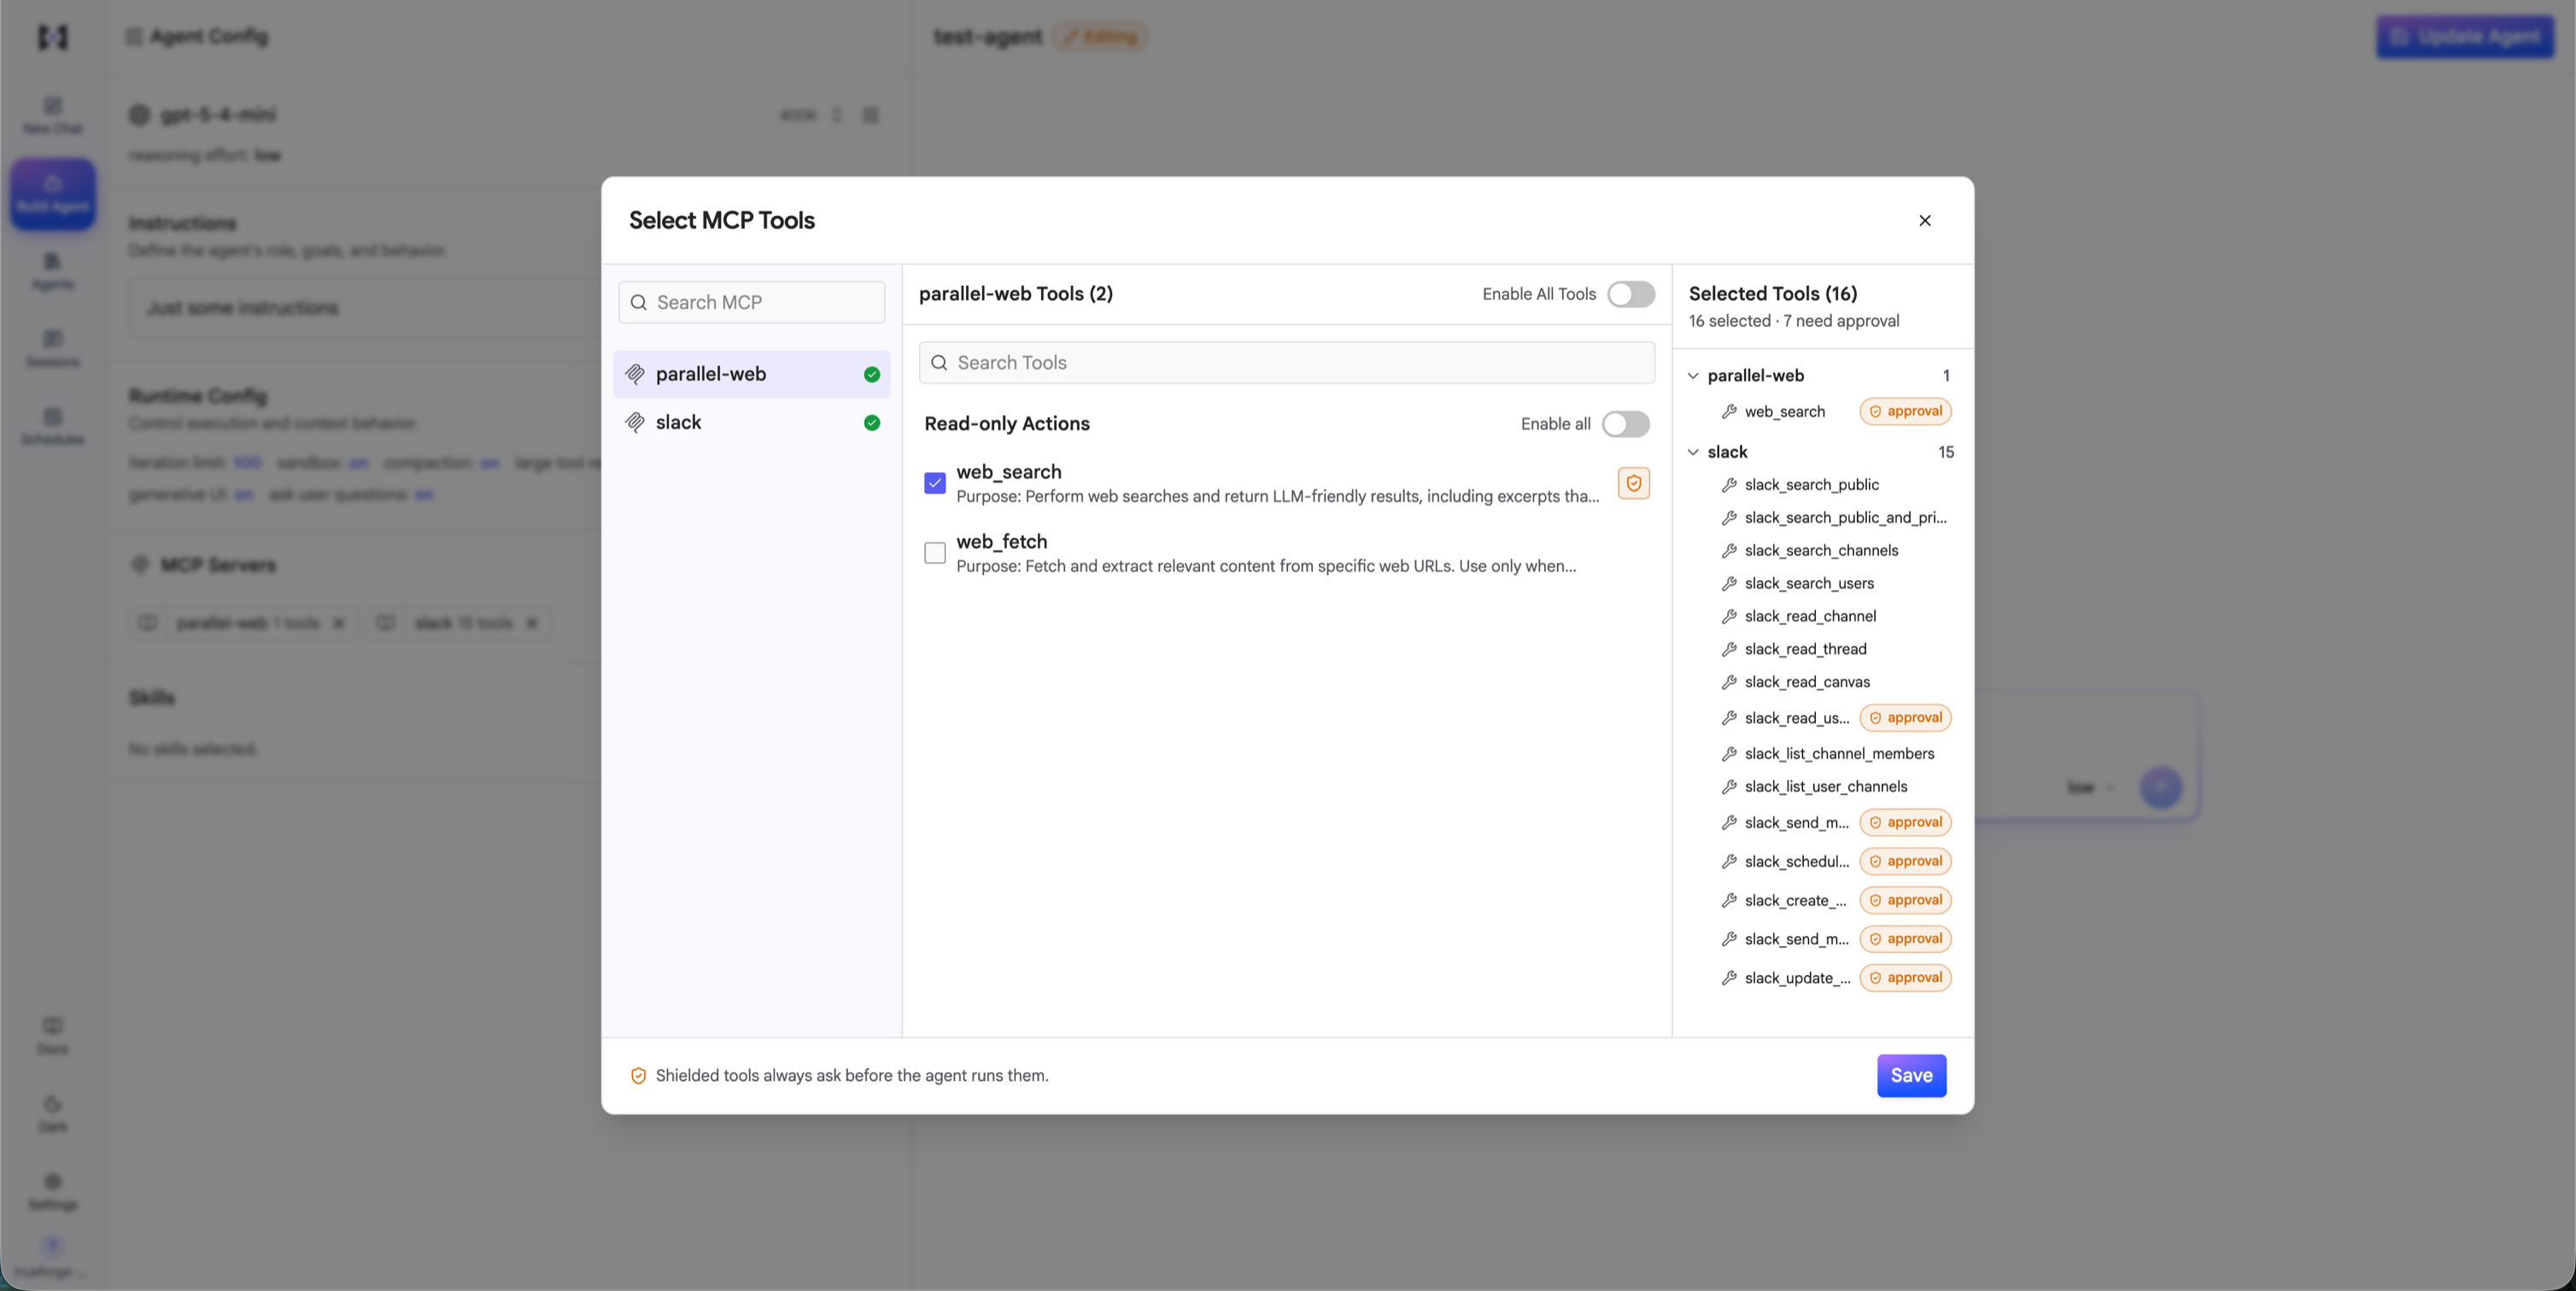Click magnifier icon in Search MCP field
Screen dimensions: 2576x1291
click(x=638, y=302)
